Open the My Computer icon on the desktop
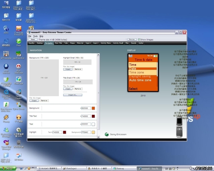214x171 pixels. (6, 4)
